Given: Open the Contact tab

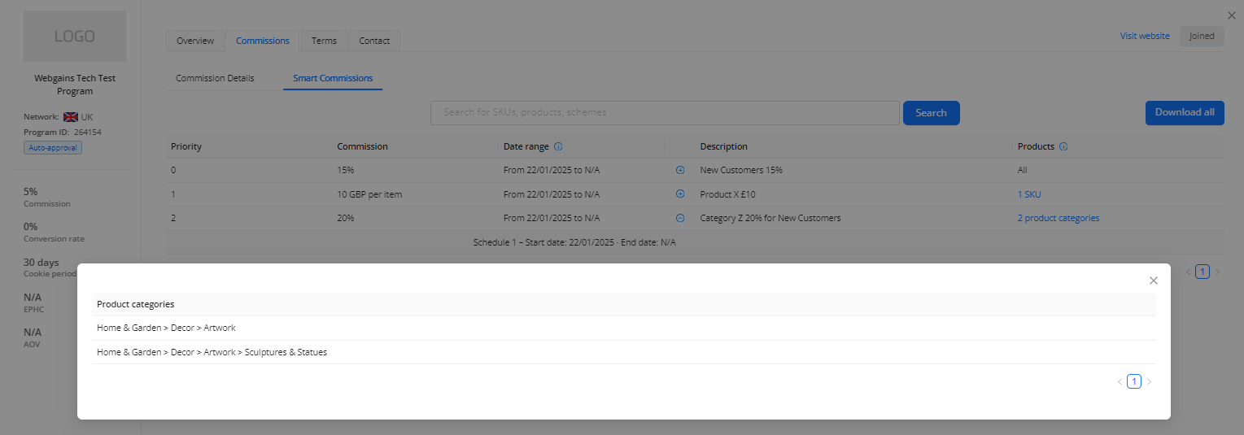Looking at the screenshot, I should tap(374, 41).
